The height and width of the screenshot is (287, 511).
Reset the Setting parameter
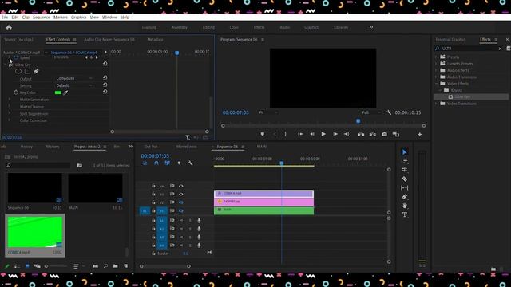(105, 85)
